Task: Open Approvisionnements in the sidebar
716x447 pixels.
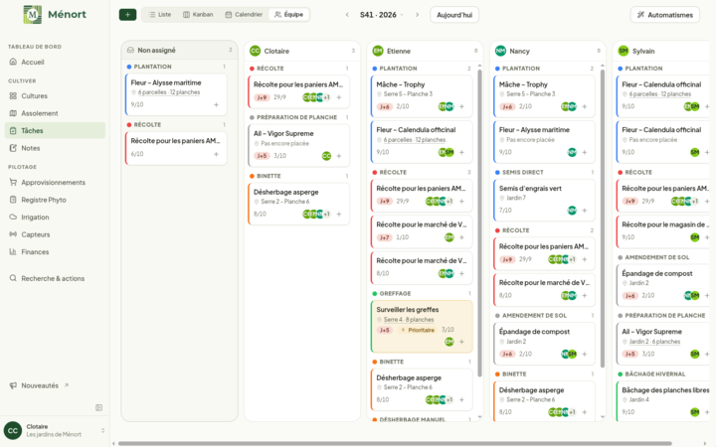Action: coord(55,183)
